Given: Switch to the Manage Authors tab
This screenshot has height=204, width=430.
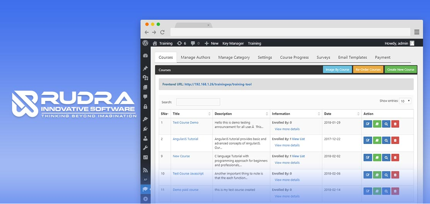Looking at the screenshot, I should point(195,57).
